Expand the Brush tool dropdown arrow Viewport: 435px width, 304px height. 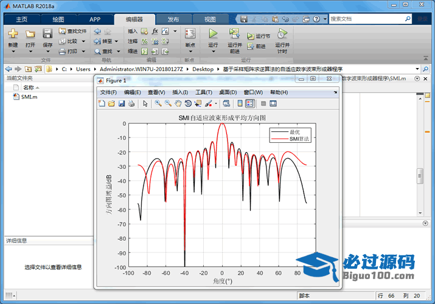click(215, 103)
